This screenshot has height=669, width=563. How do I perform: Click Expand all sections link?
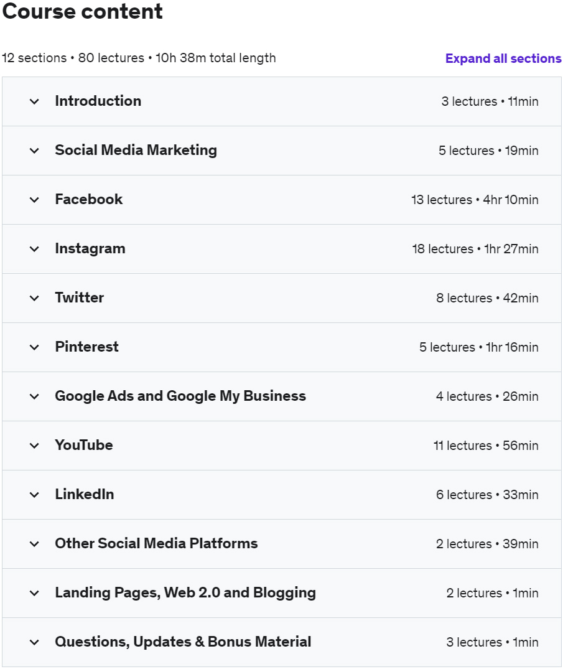503,58
